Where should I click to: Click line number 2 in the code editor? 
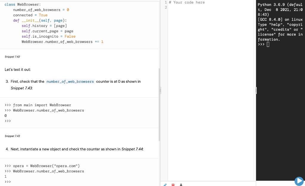(x=166, y=7)
